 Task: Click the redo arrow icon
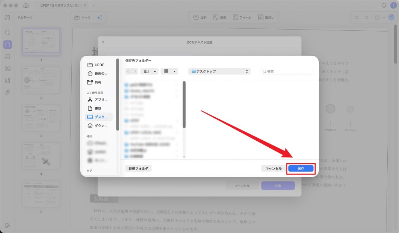click(x=366, y=17)
